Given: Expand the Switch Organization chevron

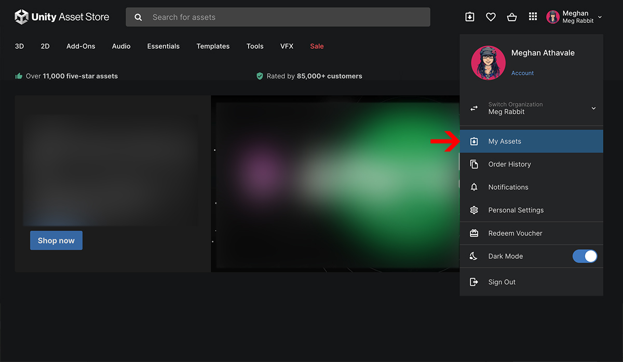Looking at the screenshot, I should [593, 108].
